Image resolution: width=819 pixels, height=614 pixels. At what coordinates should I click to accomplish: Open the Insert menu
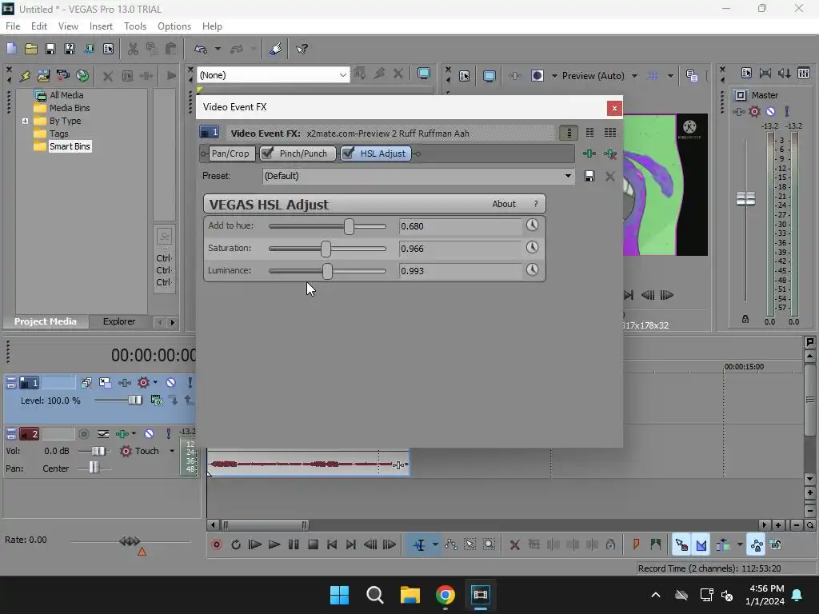click(101, 26)
